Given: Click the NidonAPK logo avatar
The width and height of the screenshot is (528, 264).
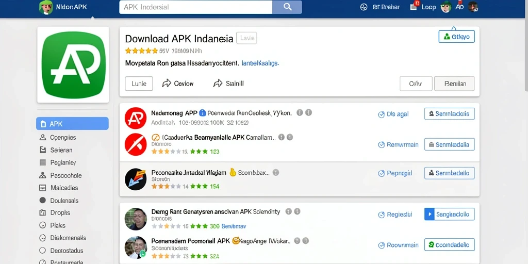Looking at the screenshot, I should click(46, 7).
